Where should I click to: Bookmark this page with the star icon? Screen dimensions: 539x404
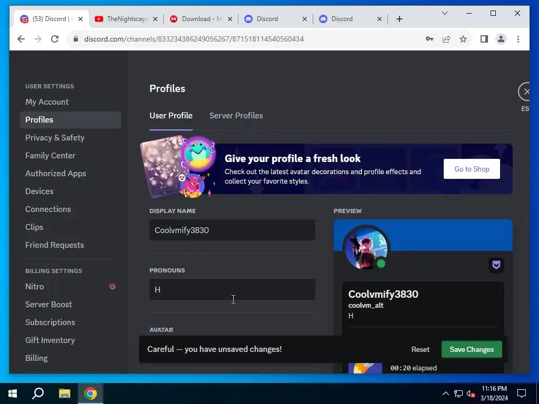(463, 39)
